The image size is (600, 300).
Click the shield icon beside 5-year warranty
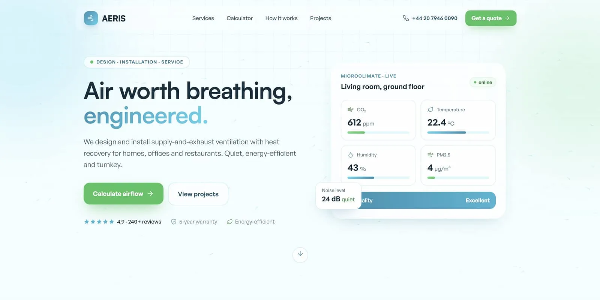click(174, 222)
